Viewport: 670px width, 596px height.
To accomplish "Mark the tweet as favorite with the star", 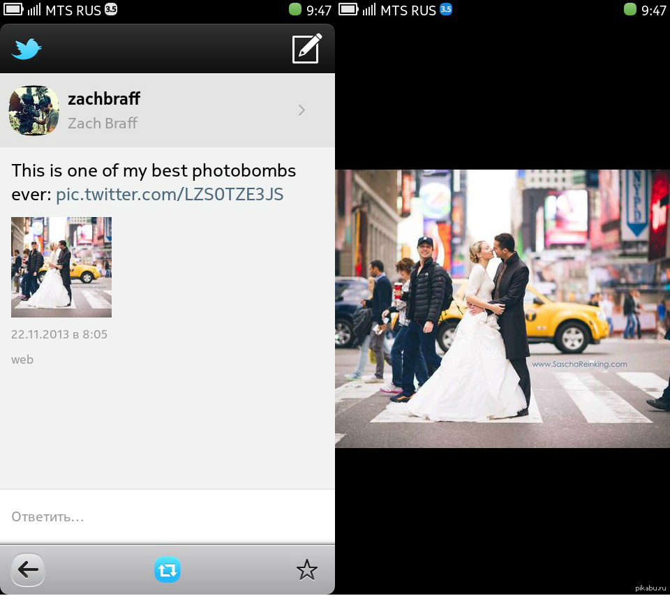I will click(306, 570).
